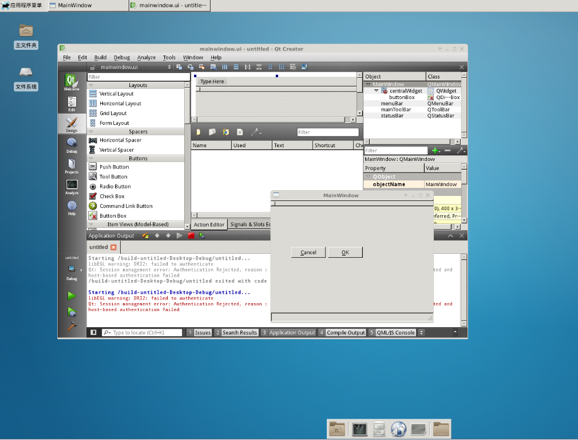This screenshot has width=578, height=440.
Task: Click the Type Here menu placeholder
Action: (x=212, y=81)
